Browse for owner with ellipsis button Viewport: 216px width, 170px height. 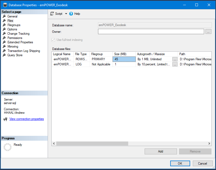(208, 31)
